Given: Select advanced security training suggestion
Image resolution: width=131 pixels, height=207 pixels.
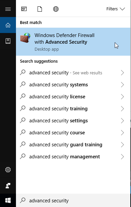Looking at the screenshot, I should [x=73, y=109].
